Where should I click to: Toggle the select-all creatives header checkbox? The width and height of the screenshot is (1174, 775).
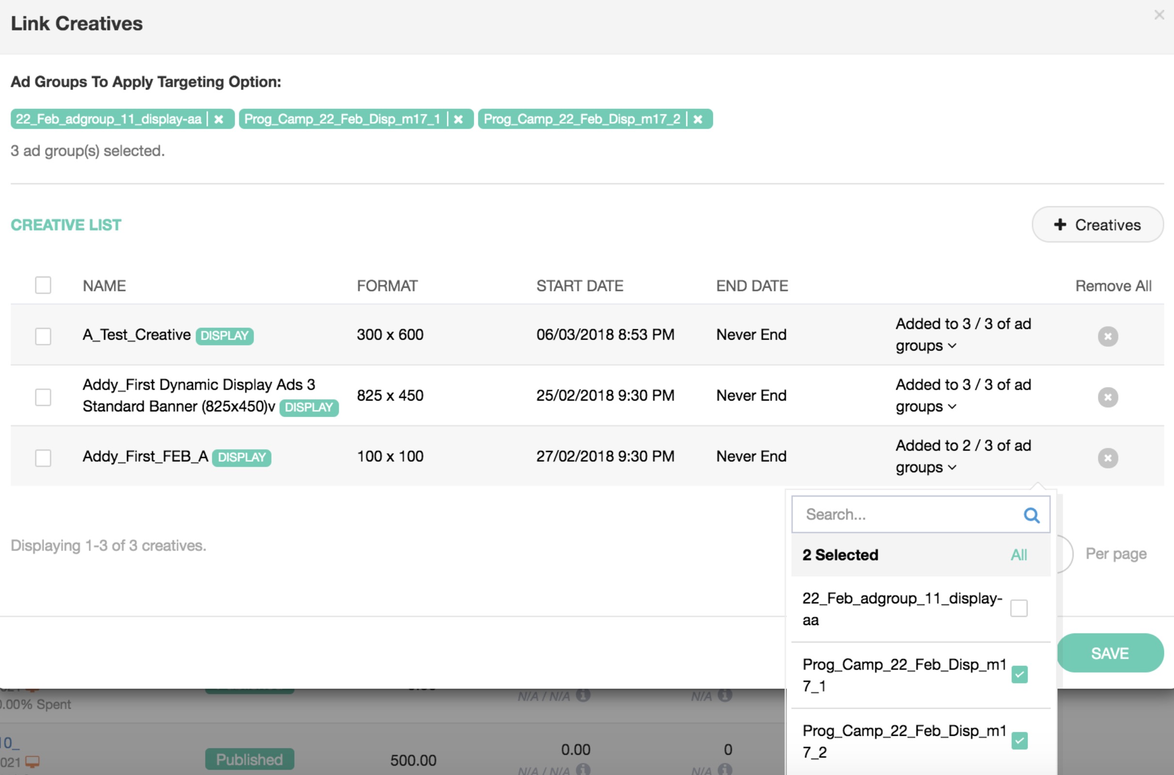pyautogui.click(x=43, y=285)
